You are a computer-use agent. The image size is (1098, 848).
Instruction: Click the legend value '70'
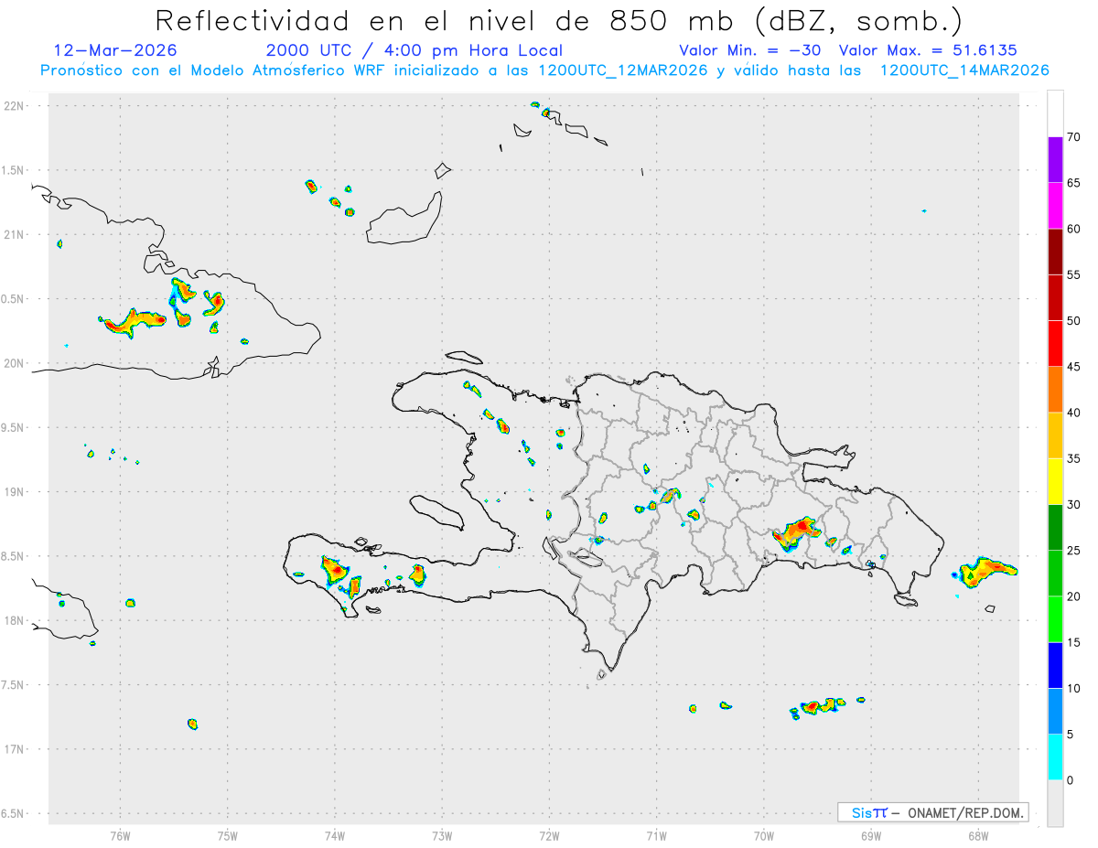pos(1074,137)
